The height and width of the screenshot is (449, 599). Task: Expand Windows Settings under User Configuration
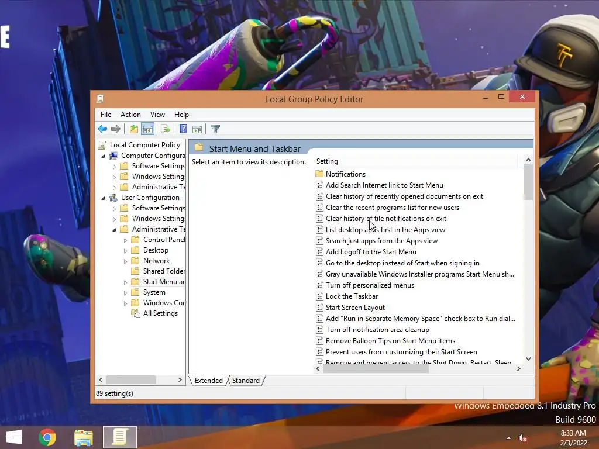tap(114, 219)
